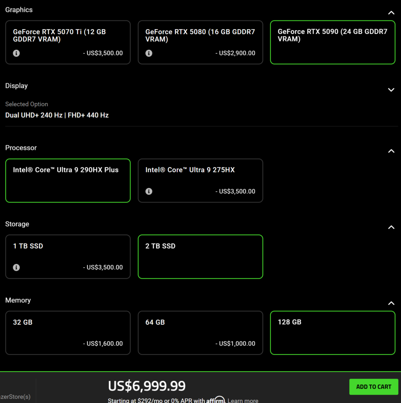The height and width of the screenshot is (403, 401).
Task: Open info icon on RTX 5070 Ti card
Action: pyautogui.click(x=16, y=53)
